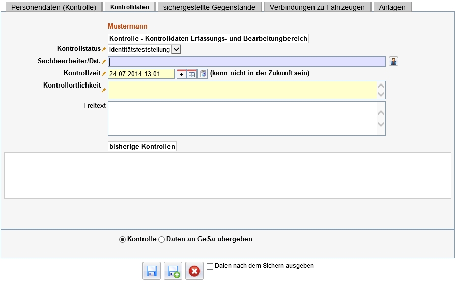This screenshot has width=456, height=284.
Task: Click the blue floppy disk save icon
Action: point(152,271)
